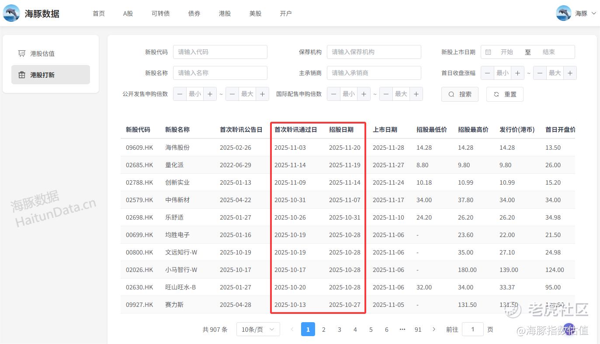The image size is (600, 344).
Task: Decrease 国际配售申购倍数 maximum value
Action: point(386,94)
